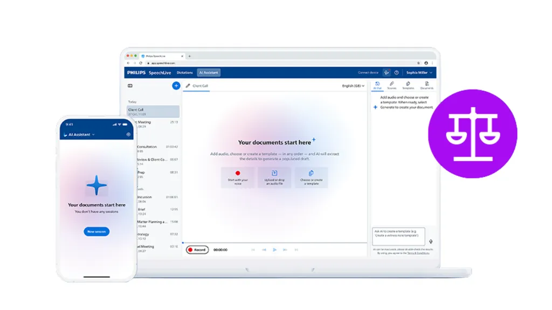552x310 pixels.
Task: Select the AI Assistant menu item
Action: 209,73
